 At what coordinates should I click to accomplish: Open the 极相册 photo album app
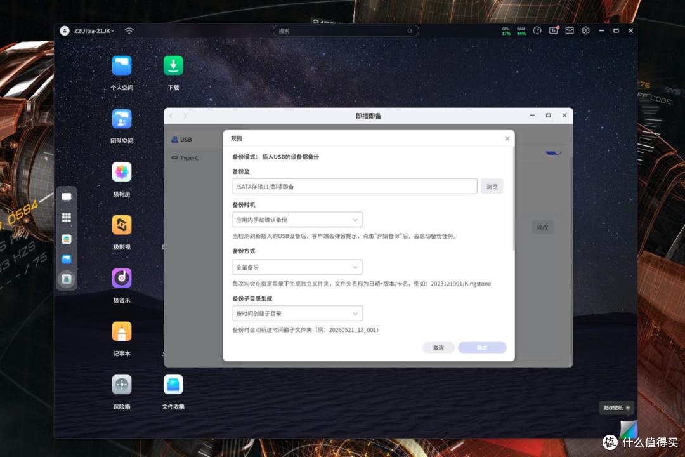tap(121, 172)
